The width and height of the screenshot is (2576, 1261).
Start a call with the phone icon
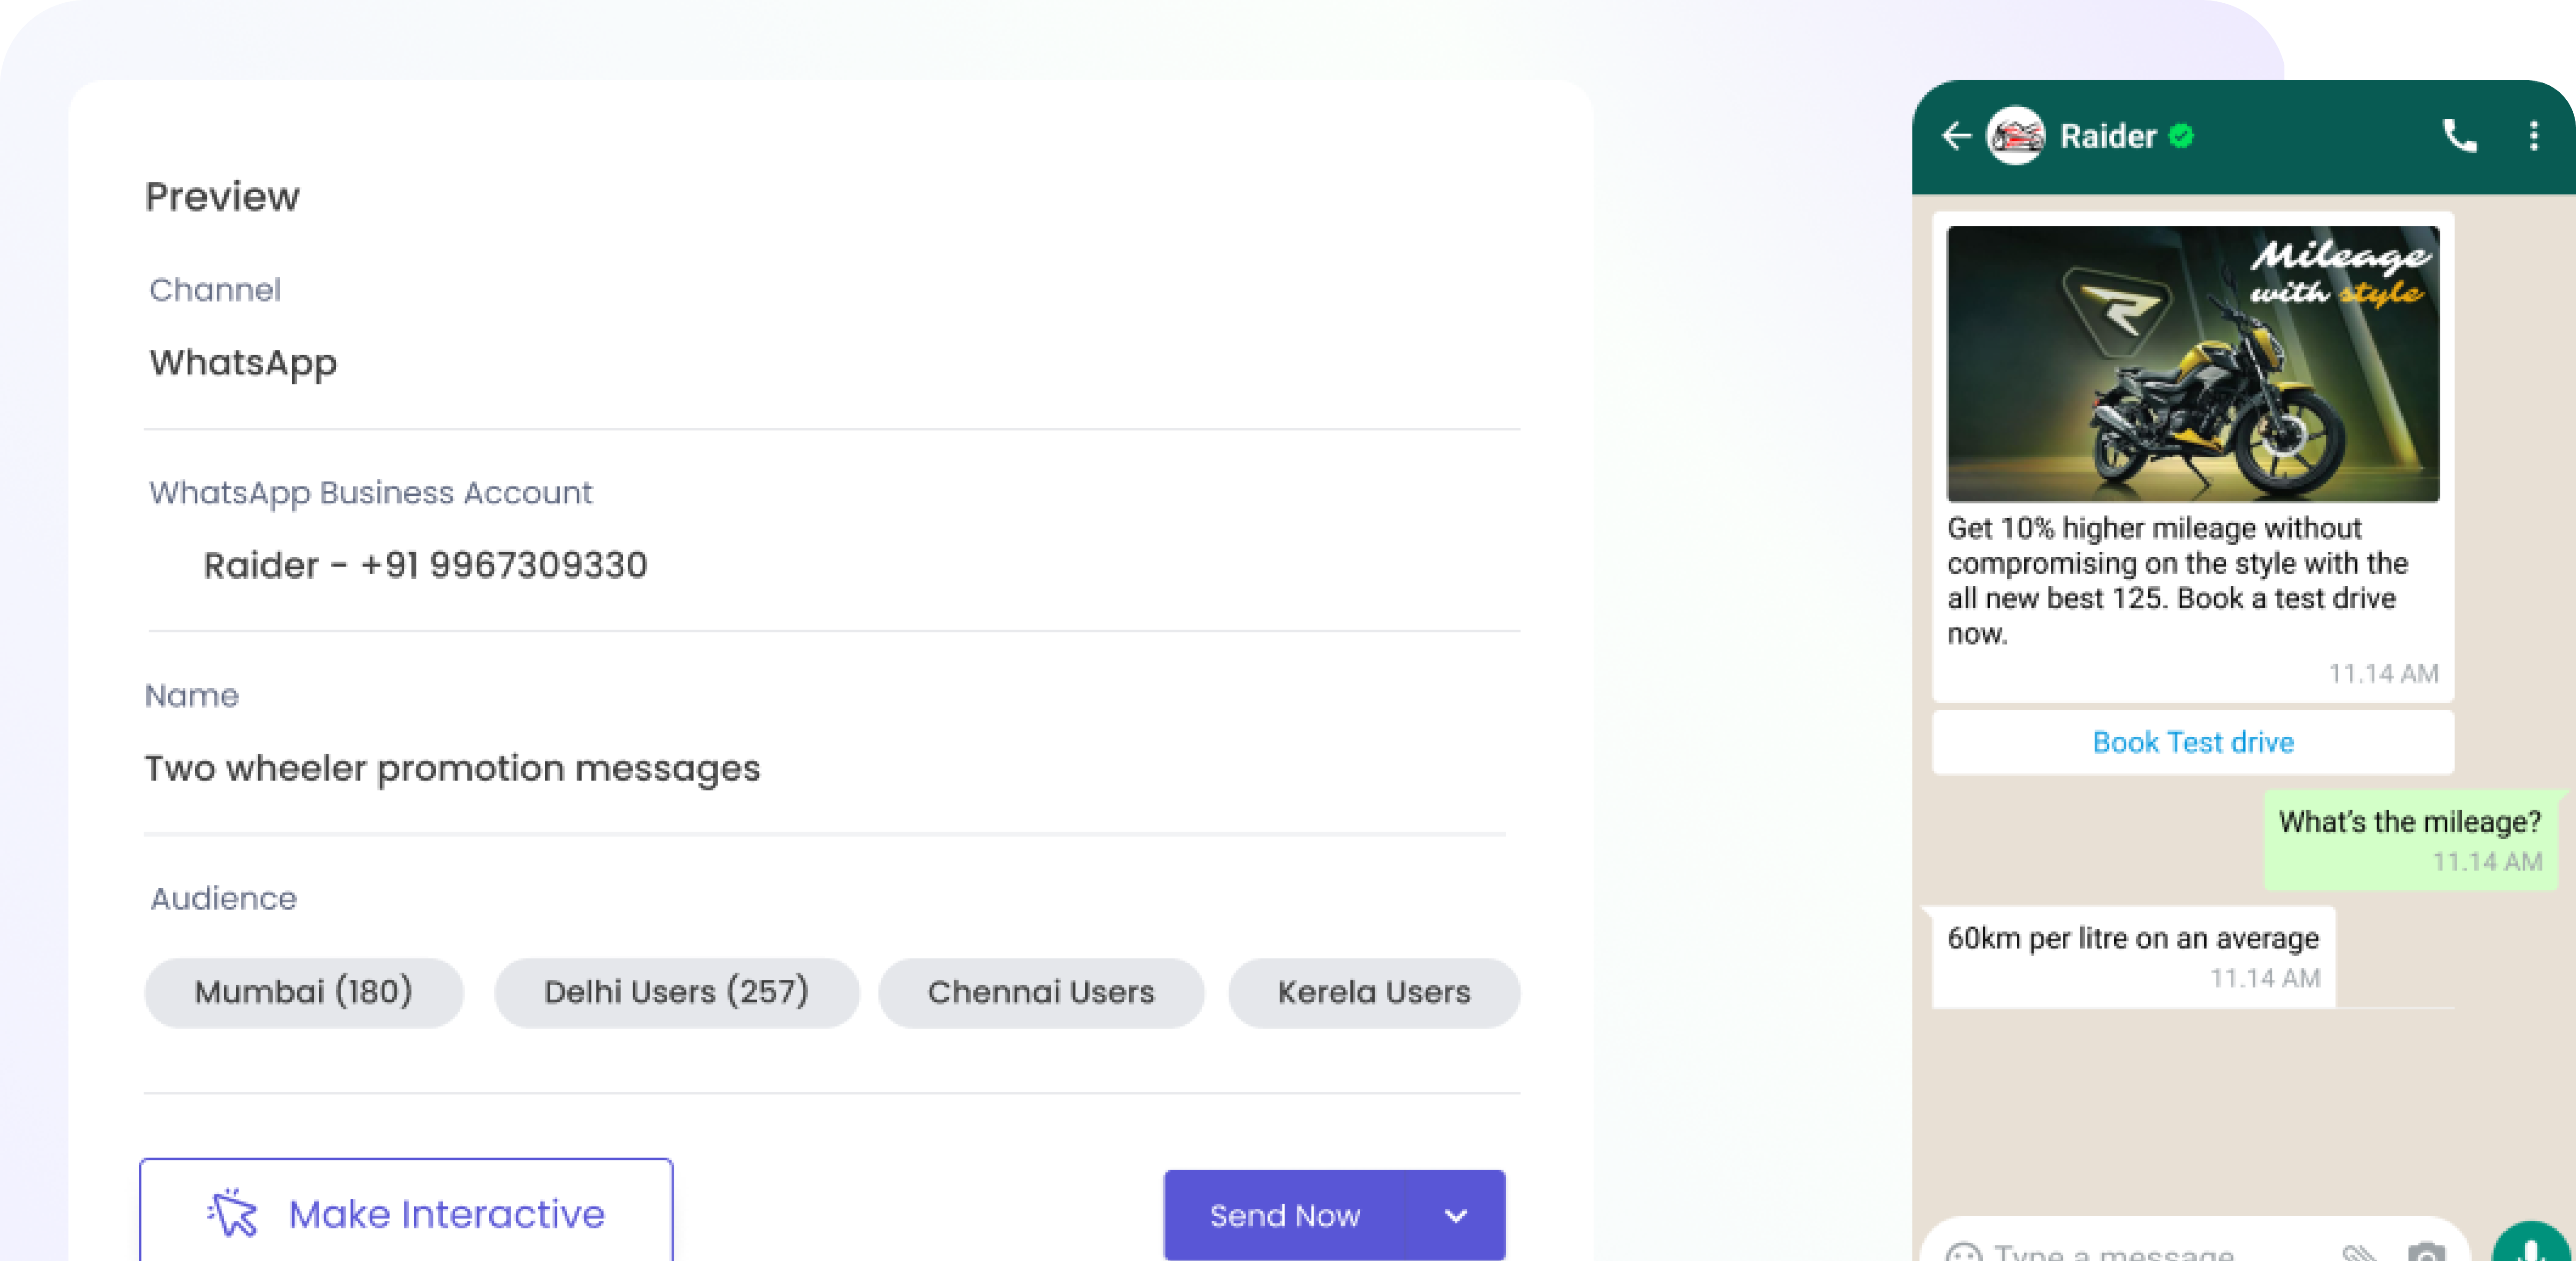2460,136
